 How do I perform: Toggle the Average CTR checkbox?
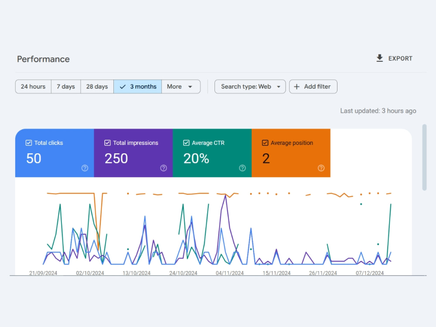point(186,143)
